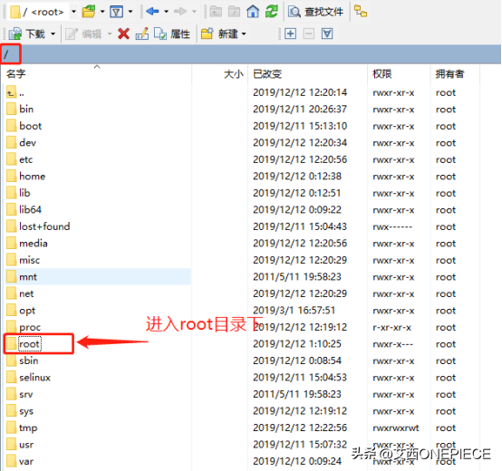502x471 pixels.
Task: Select the dev folder
Action: pyautogui.click(x=22, y=143)
